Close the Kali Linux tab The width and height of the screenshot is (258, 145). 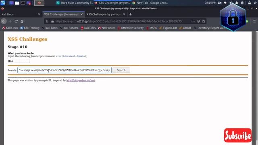39,14
